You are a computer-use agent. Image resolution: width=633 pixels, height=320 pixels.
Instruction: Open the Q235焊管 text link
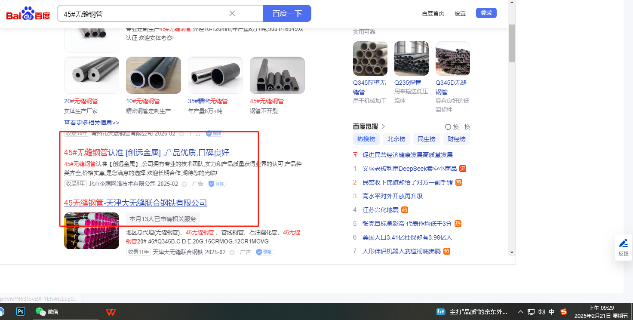point(408,83)
